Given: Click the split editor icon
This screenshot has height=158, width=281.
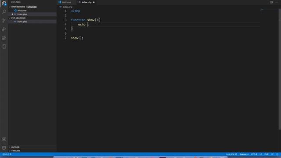Looking at the screenshot, I should 271,2.
